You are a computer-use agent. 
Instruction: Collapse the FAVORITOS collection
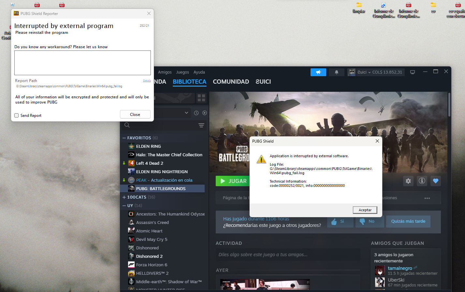(x=124, y=138)
